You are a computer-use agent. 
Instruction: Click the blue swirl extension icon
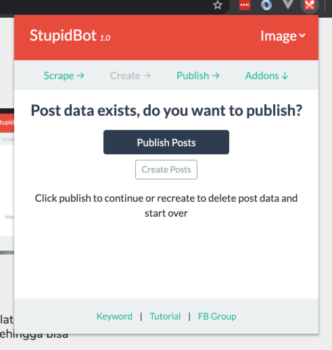[x=266, y=5]
